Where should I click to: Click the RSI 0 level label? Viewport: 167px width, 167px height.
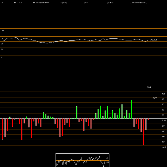(2, 57)
